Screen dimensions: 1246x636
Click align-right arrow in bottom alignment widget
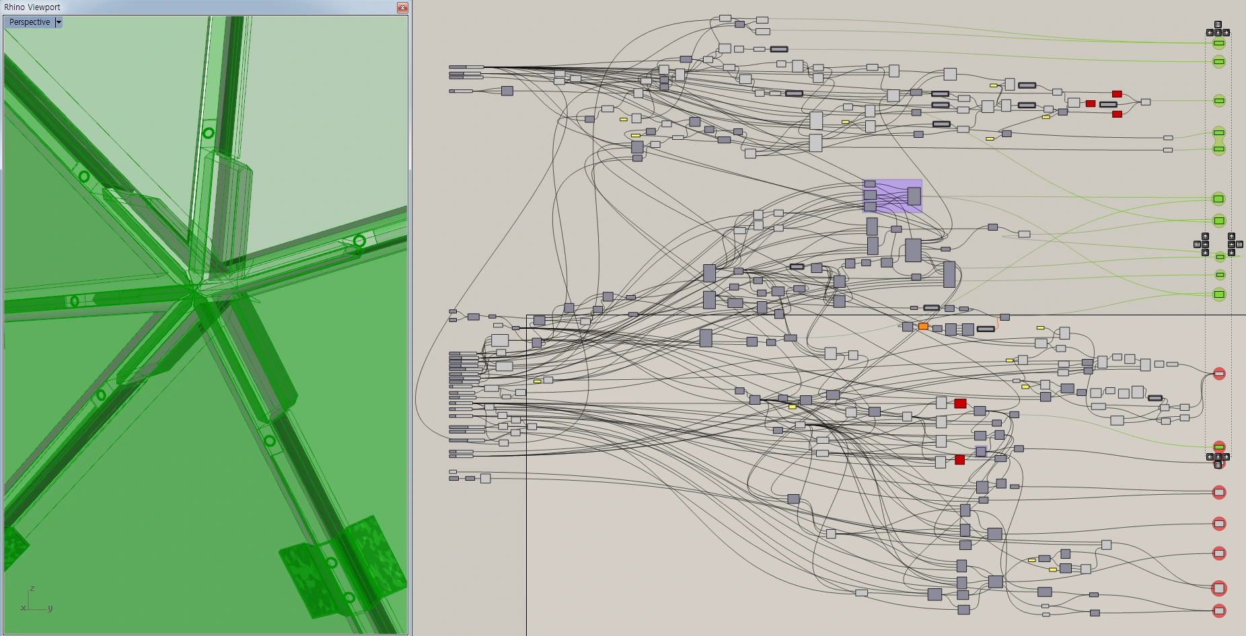point(1226,456)
